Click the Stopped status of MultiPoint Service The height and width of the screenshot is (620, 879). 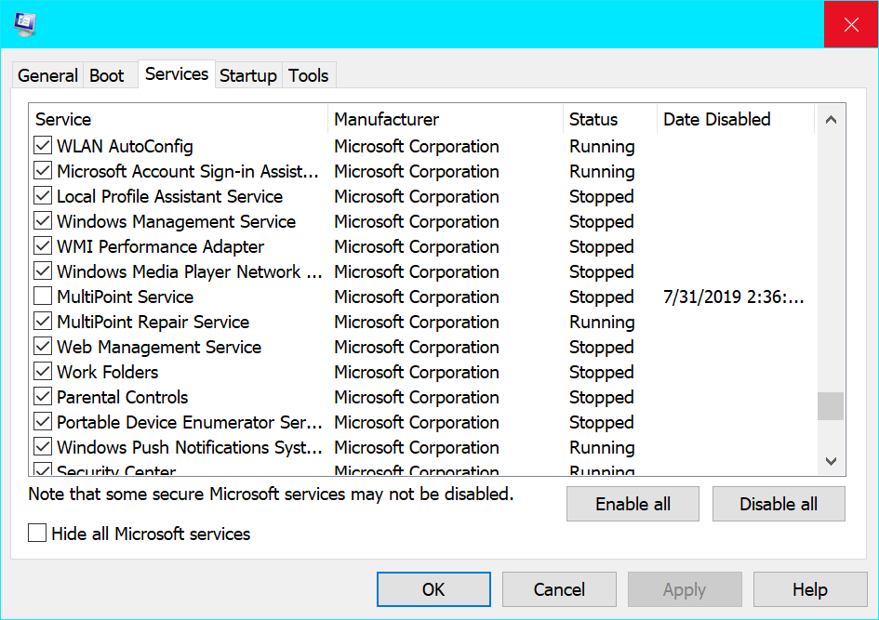pos(602,297)
